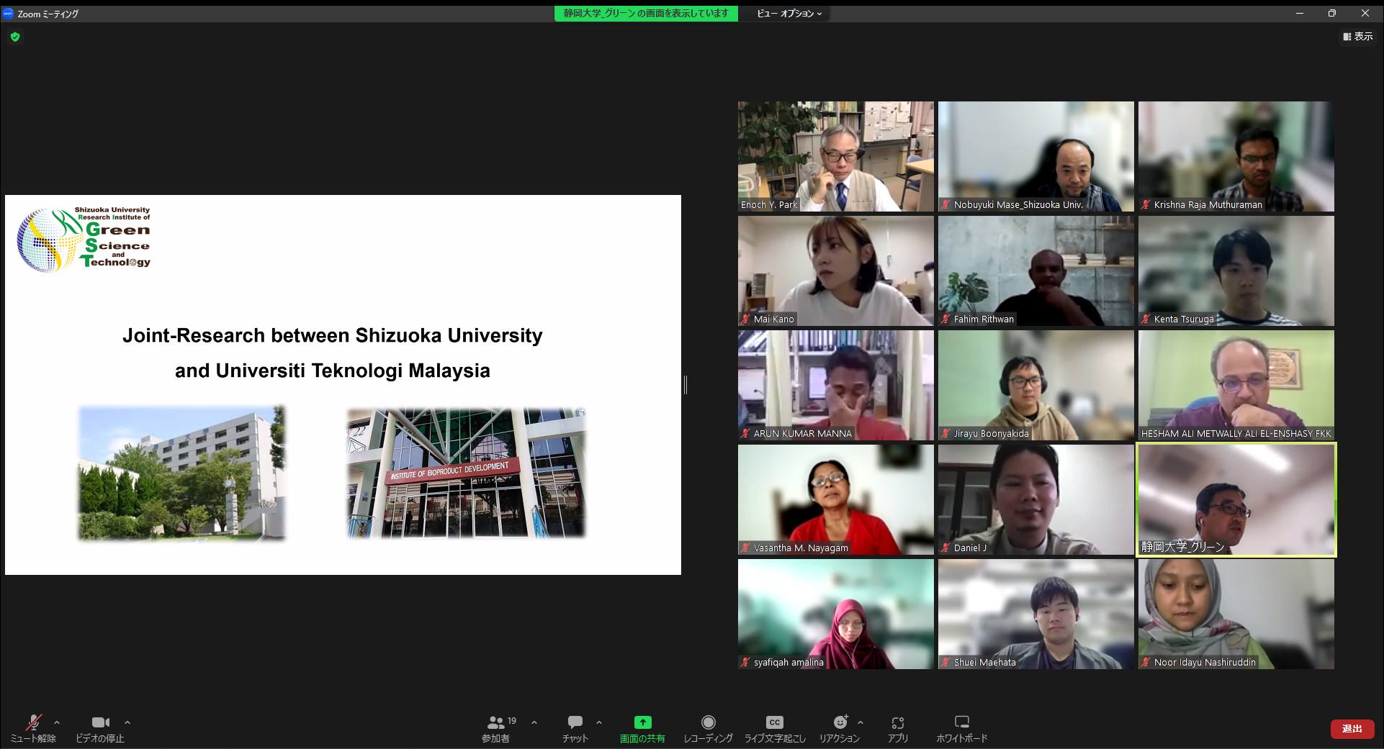Select Krishna Raja Muthuraman video tile
1384x749 pixels.
(x=1236, y=156)
